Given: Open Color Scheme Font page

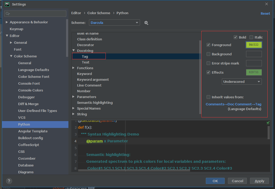Looking at the screenshot, I should (34, 77).
